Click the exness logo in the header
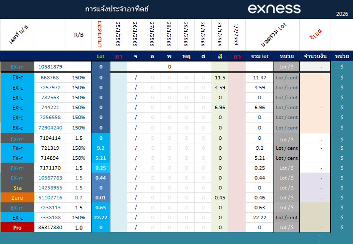This screenshot has width=353, height=244. [x=274, y=9]
